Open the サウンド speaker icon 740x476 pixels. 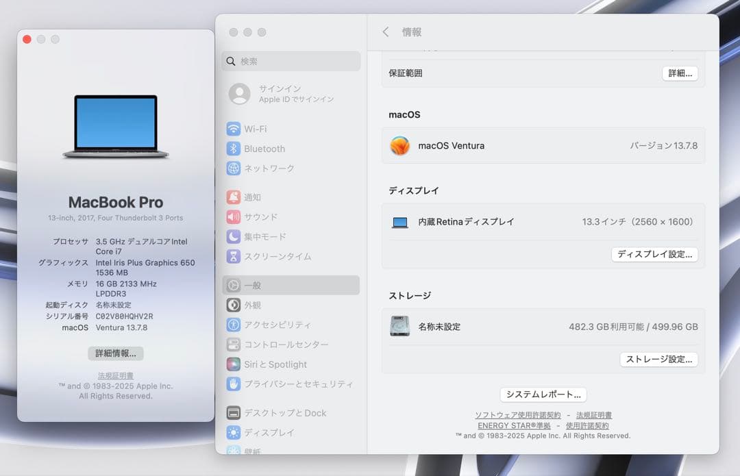[x=233, y=217]
